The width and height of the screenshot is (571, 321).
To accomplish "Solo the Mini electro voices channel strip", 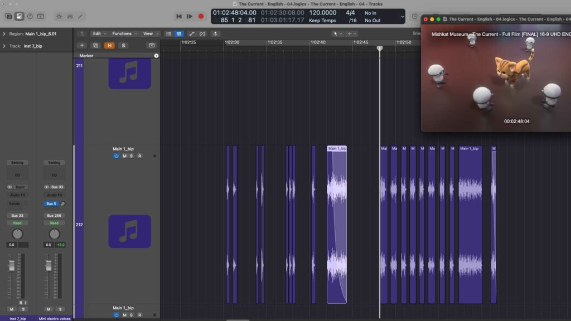I will coord(60,309).
